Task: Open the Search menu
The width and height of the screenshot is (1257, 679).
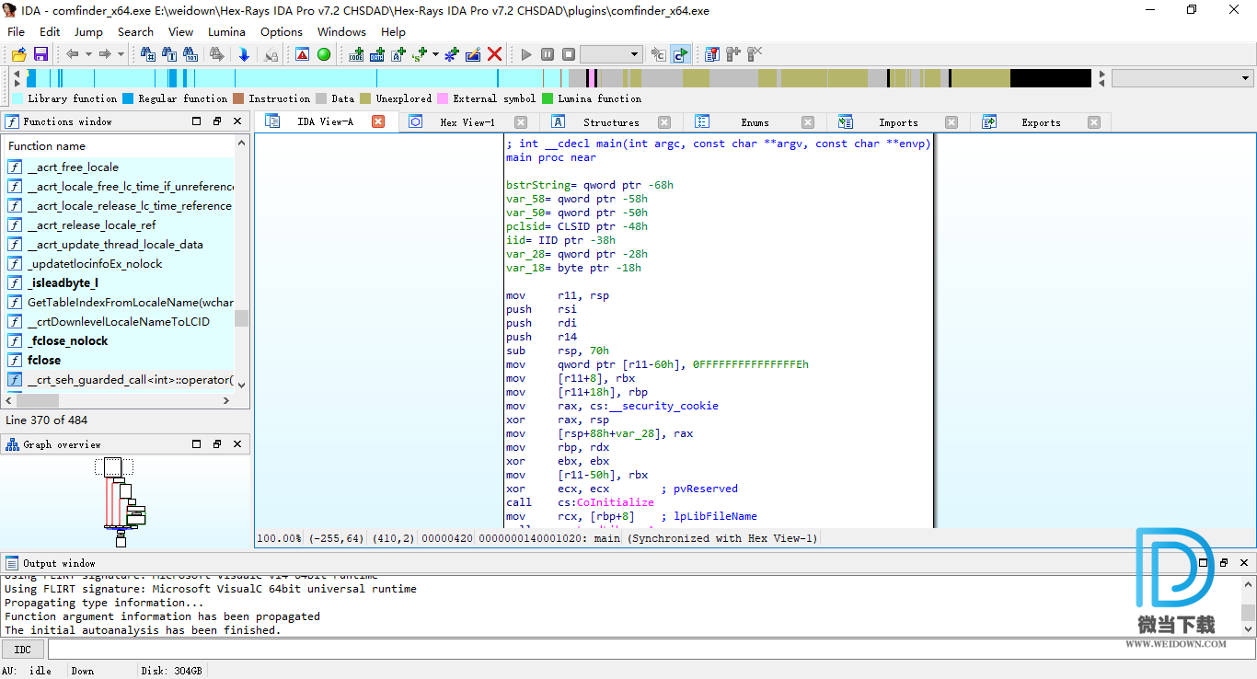Action: pos(135,31)
